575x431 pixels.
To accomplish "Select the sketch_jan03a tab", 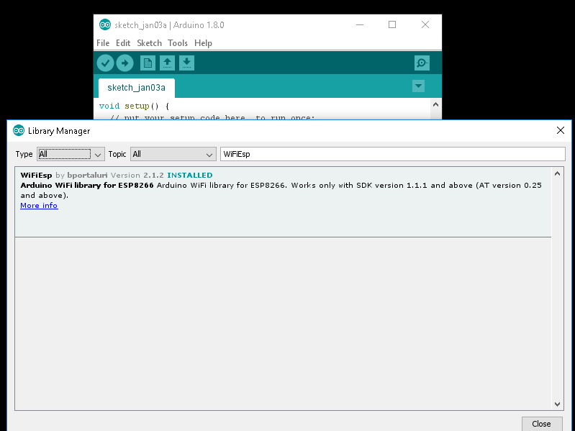I will coord(137,88).
